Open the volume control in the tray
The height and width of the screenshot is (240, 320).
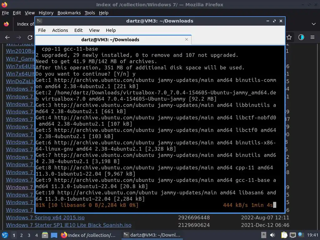(272, 235)
